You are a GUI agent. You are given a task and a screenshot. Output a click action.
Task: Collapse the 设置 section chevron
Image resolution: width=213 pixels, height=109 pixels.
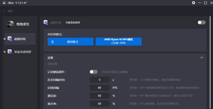202,58
